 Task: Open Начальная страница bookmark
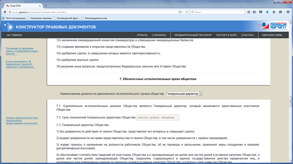pos(39,18)
